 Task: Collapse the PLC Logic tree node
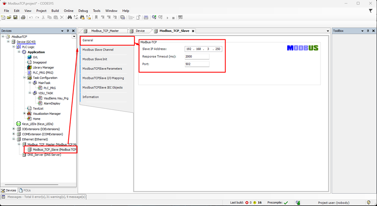[x=14, y=47]
